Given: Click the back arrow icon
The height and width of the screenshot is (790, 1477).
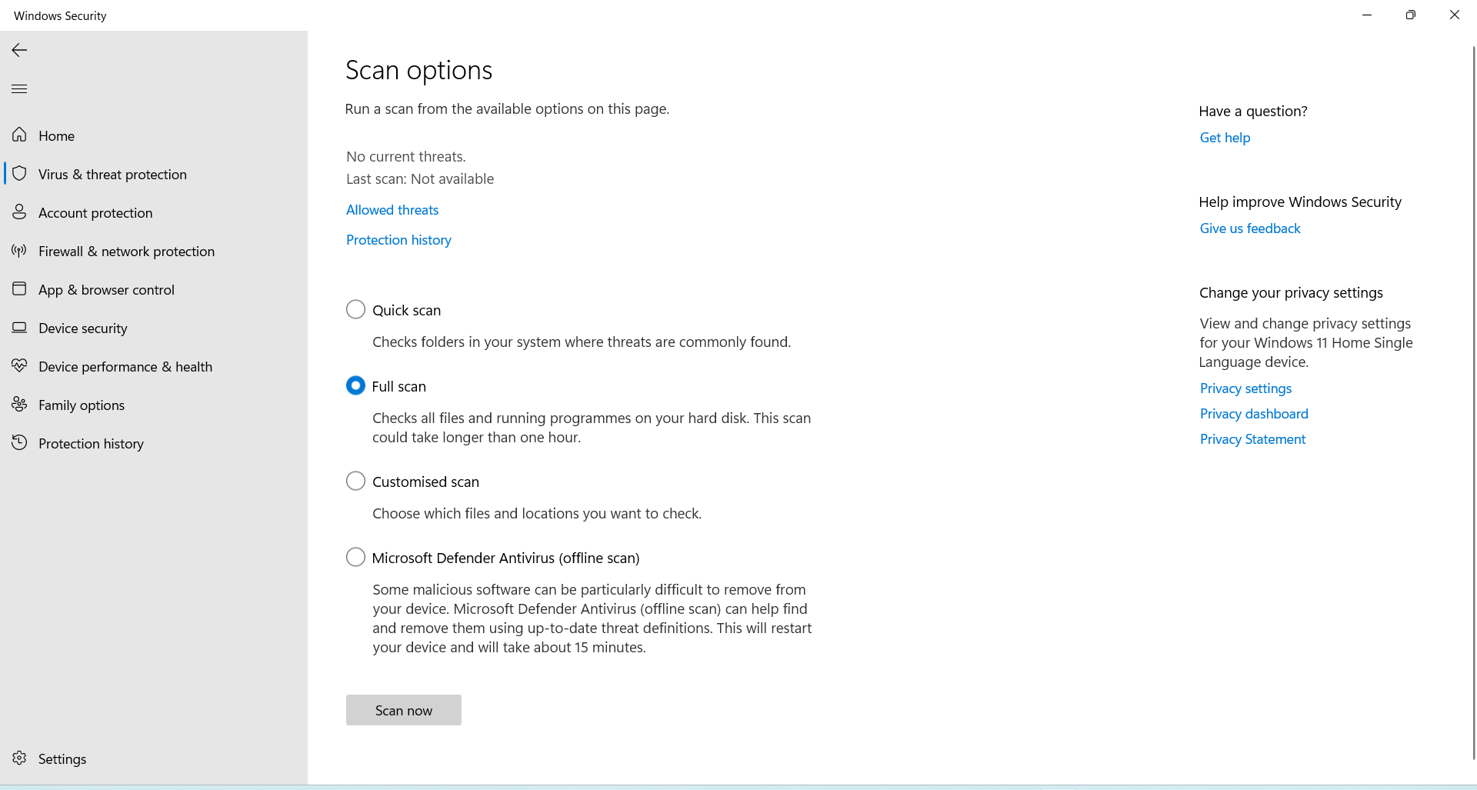Looking at the screenshot, I should 19,50.
